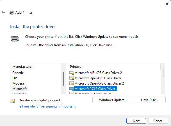Click the Printers list scrollbar
This screenshot has width=171, height=126.
pyautogui.click(x=163, y=72)
